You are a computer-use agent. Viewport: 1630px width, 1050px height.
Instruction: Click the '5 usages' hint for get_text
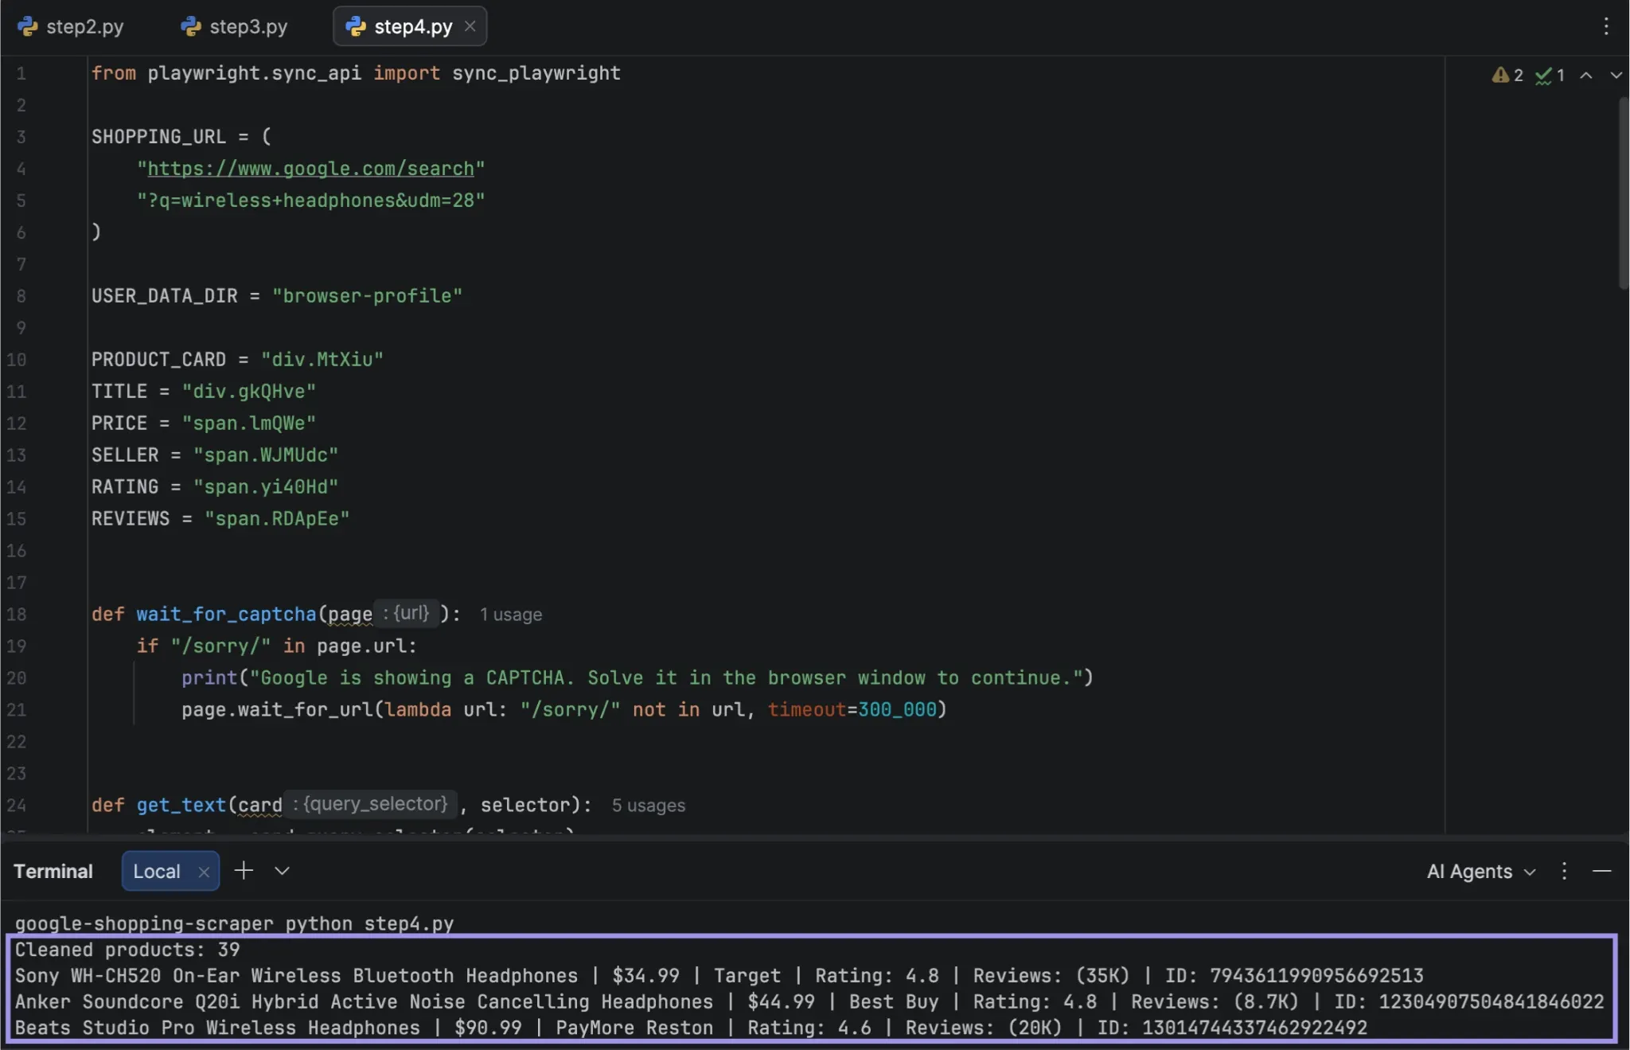648,806
